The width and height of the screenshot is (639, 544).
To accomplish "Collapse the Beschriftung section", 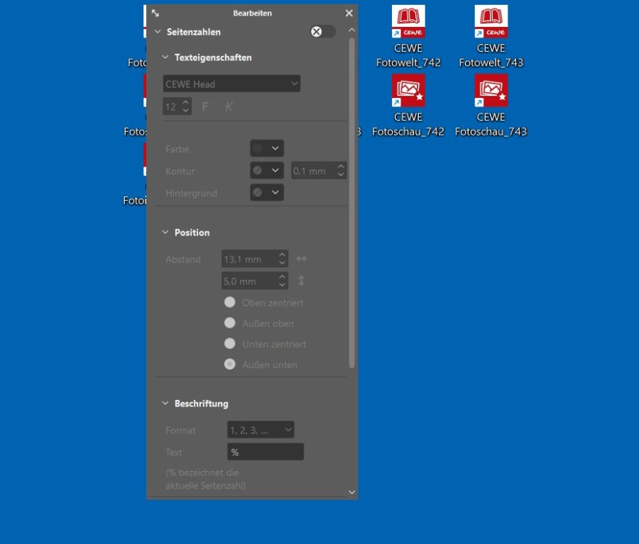I will (165, 403).
